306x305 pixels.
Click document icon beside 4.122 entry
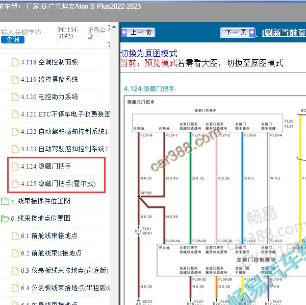pos(15,132)
